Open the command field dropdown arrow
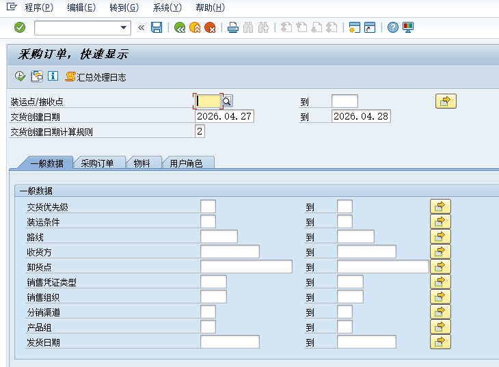 tap(124, 27)
